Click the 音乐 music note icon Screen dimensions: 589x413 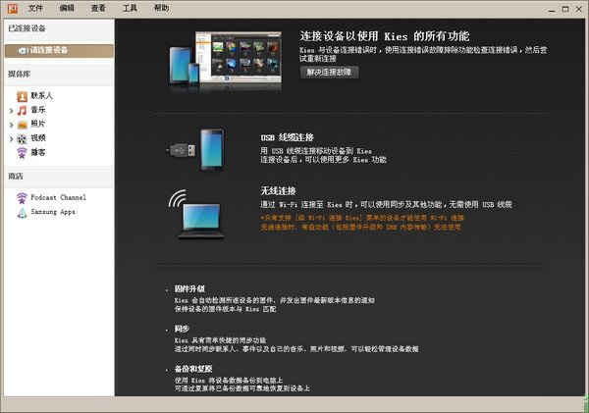22,110
